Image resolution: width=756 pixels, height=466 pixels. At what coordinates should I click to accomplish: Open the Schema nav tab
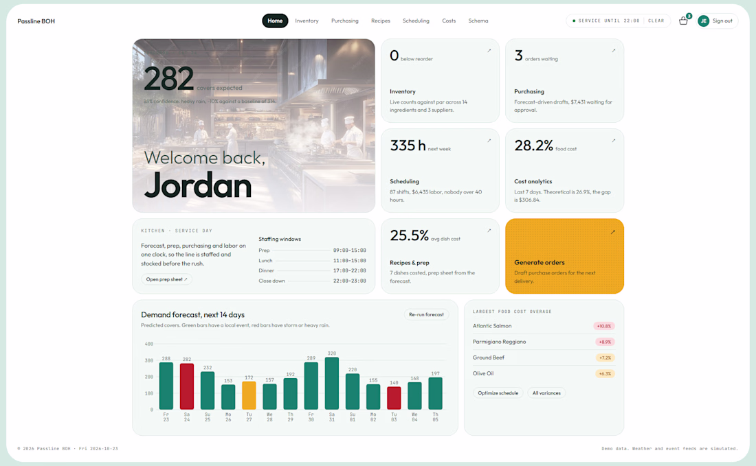pyautogui.click(x=478, y=21)
